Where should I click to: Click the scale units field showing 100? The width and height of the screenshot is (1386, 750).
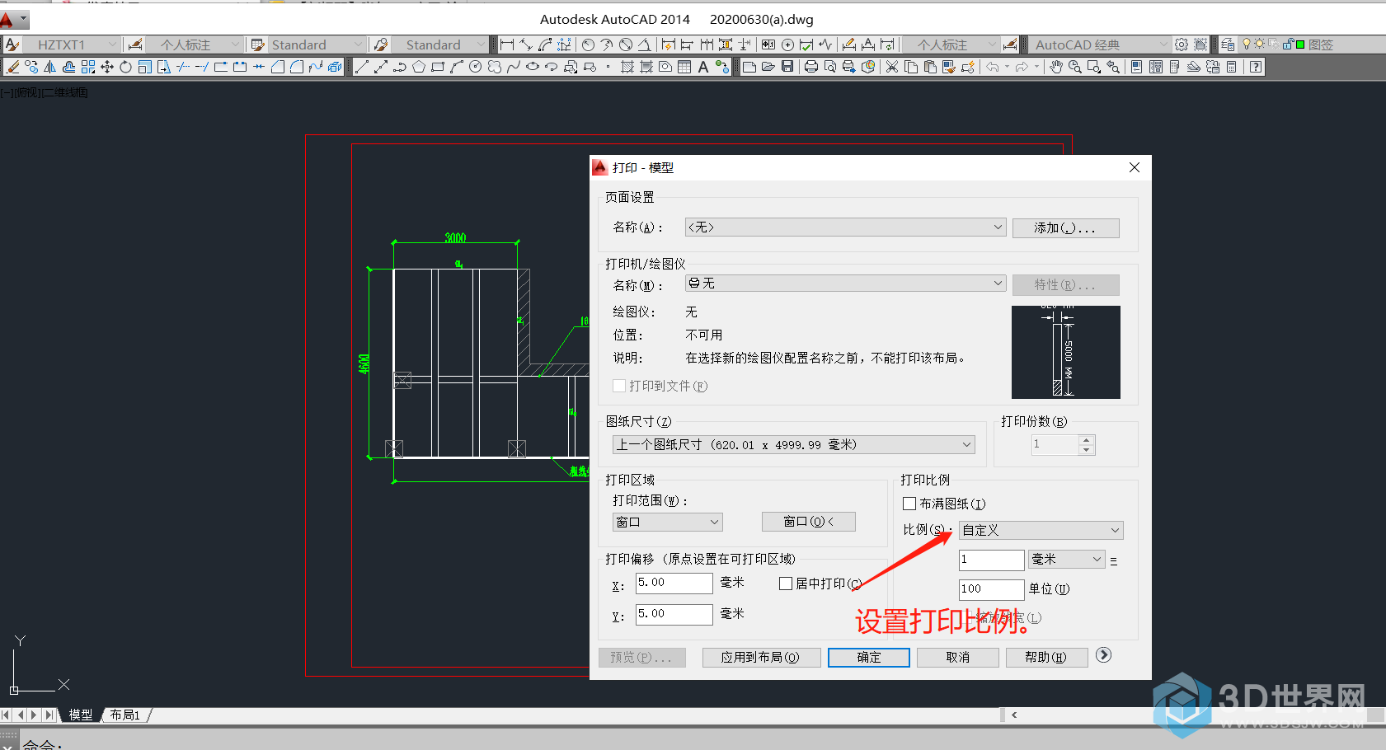pyautogui.click(x=991, y=589)
